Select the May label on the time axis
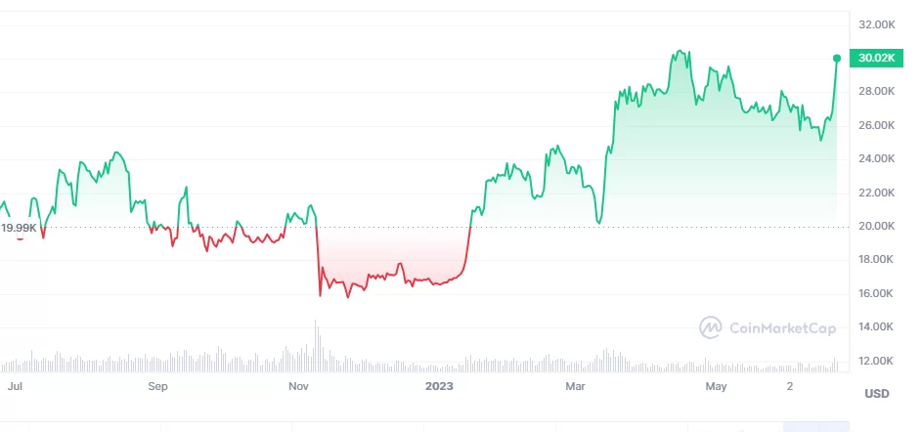 [x=717, y=386]
